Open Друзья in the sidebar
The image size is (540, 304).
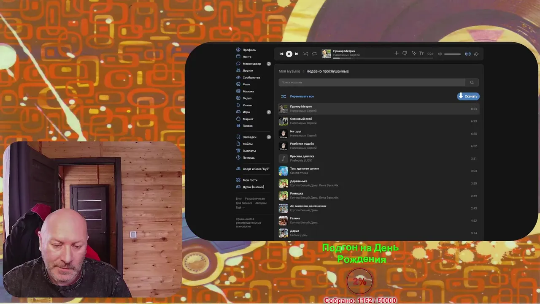[245, 71]
